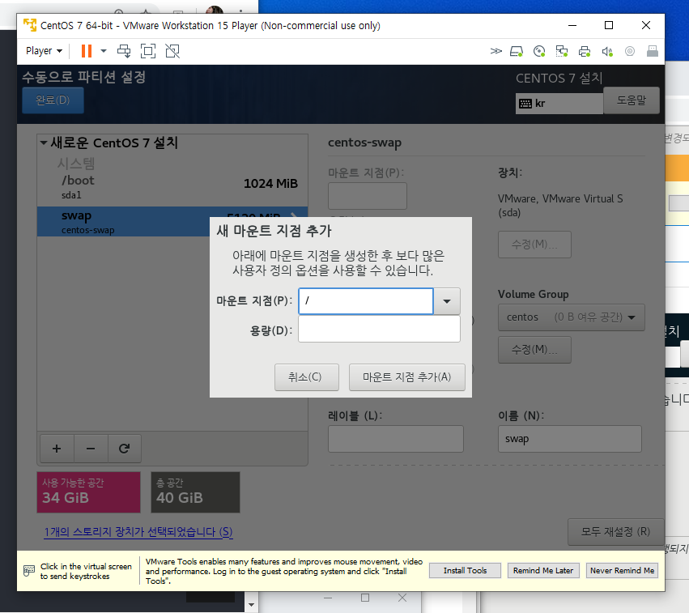Image resolution: width=689 pixels, height=613 pixels.
Task: Click the minus icon to remove the partition
Action: click(x=91, y=449)
